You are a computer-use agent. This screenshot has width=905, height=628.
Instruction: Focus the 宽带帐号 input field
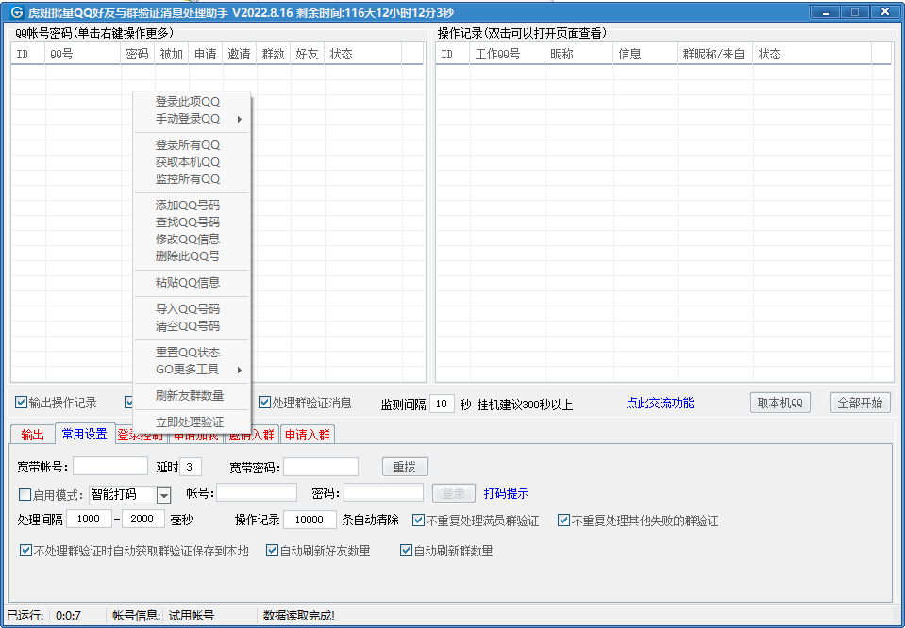[110, 466]
